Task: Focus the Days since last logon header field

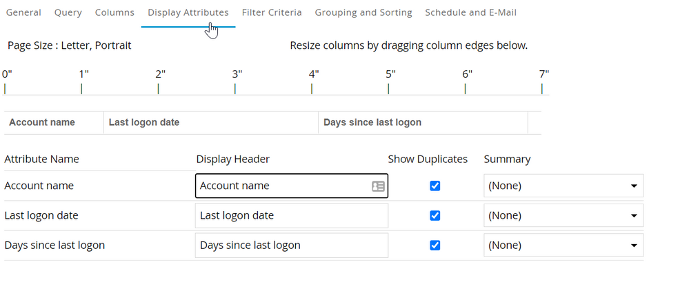Action: (x=291, y=245)
